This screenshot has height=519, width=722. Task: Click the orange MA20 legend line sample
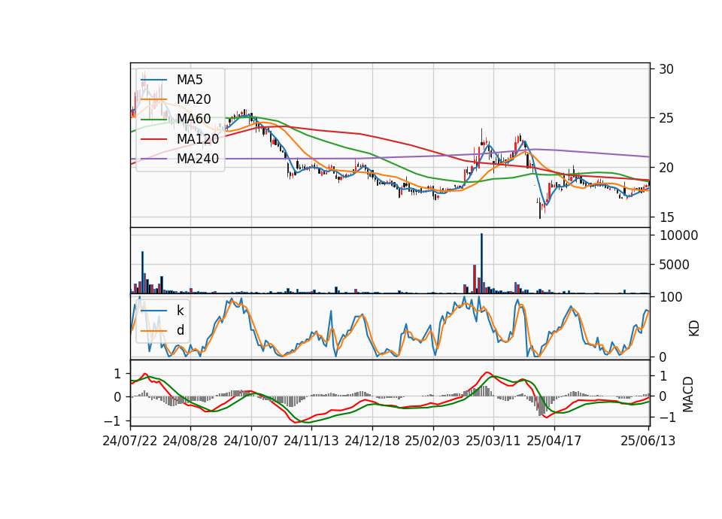[x=153, y=99]
